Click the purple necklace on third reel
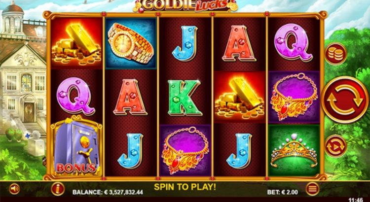This screenshot has width=370, height=202. [x=185, y=150]
